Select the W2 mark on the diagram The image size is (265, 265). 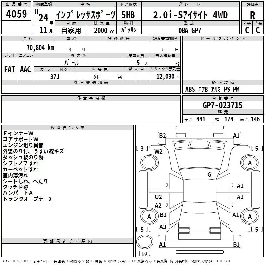[158, 152]
